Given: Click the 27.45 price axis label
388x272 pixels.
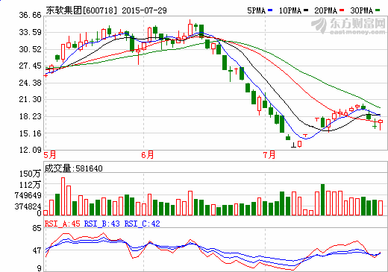Looking at the screenshot, I should [x=30, y=66].
